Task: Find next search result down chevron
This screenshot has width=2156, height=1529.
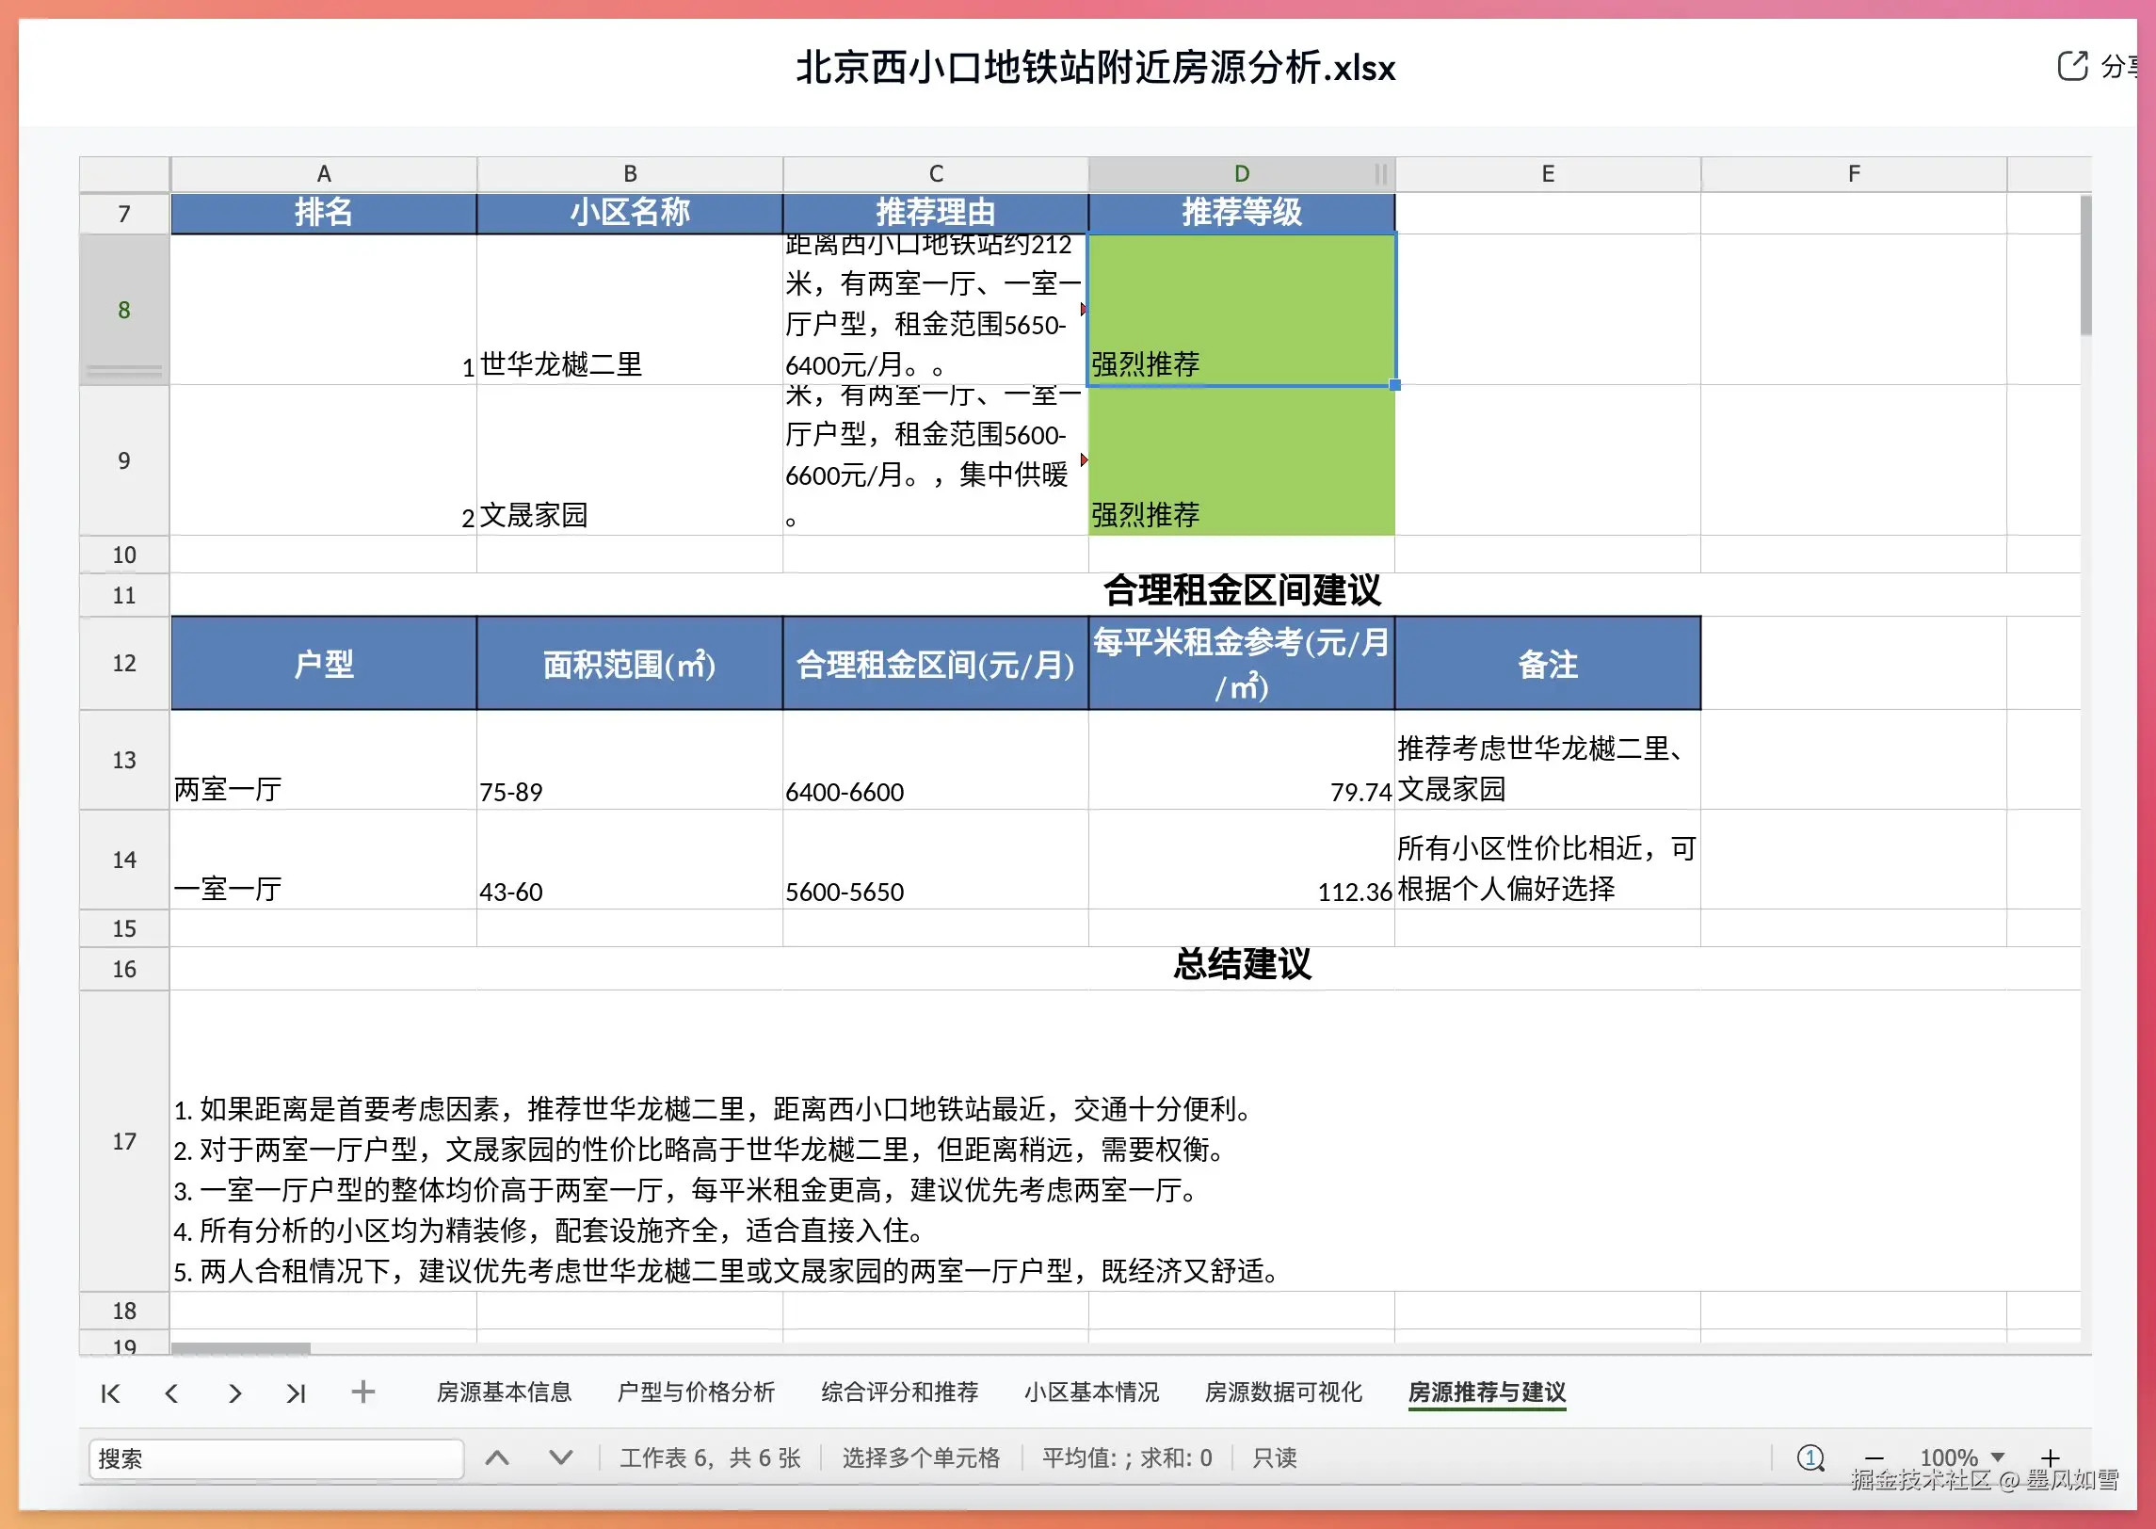Action: tap(560, 1458)
